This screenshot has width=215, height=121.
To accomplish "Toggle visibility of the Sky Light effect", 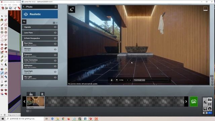I will coord(55,77).
